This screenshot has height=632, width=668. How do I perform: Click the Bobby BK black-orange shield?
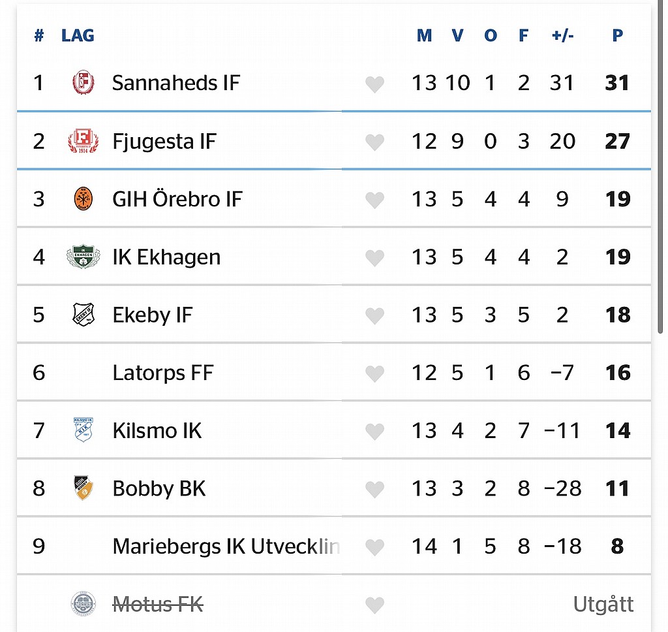pyautogui.click(x=83, y=488)
